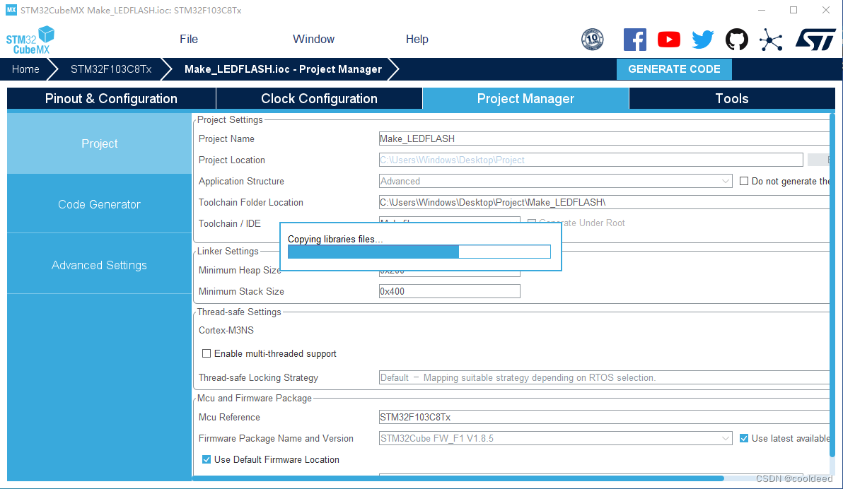Open the File menu

(189, 40)
